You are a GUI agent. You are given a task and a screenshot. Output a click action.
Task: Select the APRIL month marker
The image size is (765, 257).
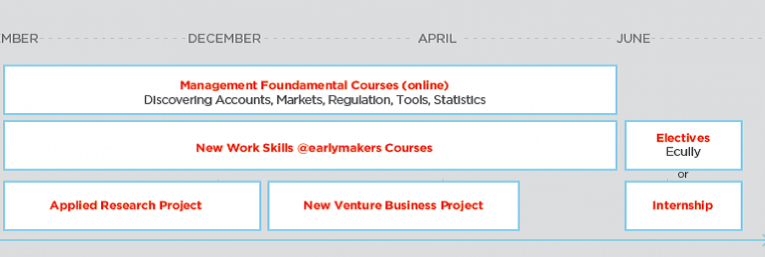[x=437, y=38]
